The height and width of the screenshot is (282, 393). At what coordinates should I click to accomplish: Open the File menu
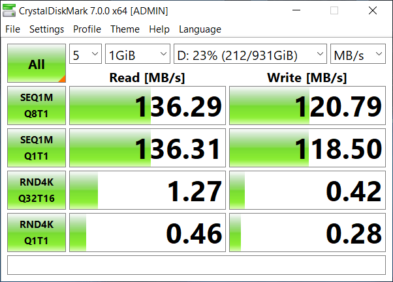coord(12,29)
